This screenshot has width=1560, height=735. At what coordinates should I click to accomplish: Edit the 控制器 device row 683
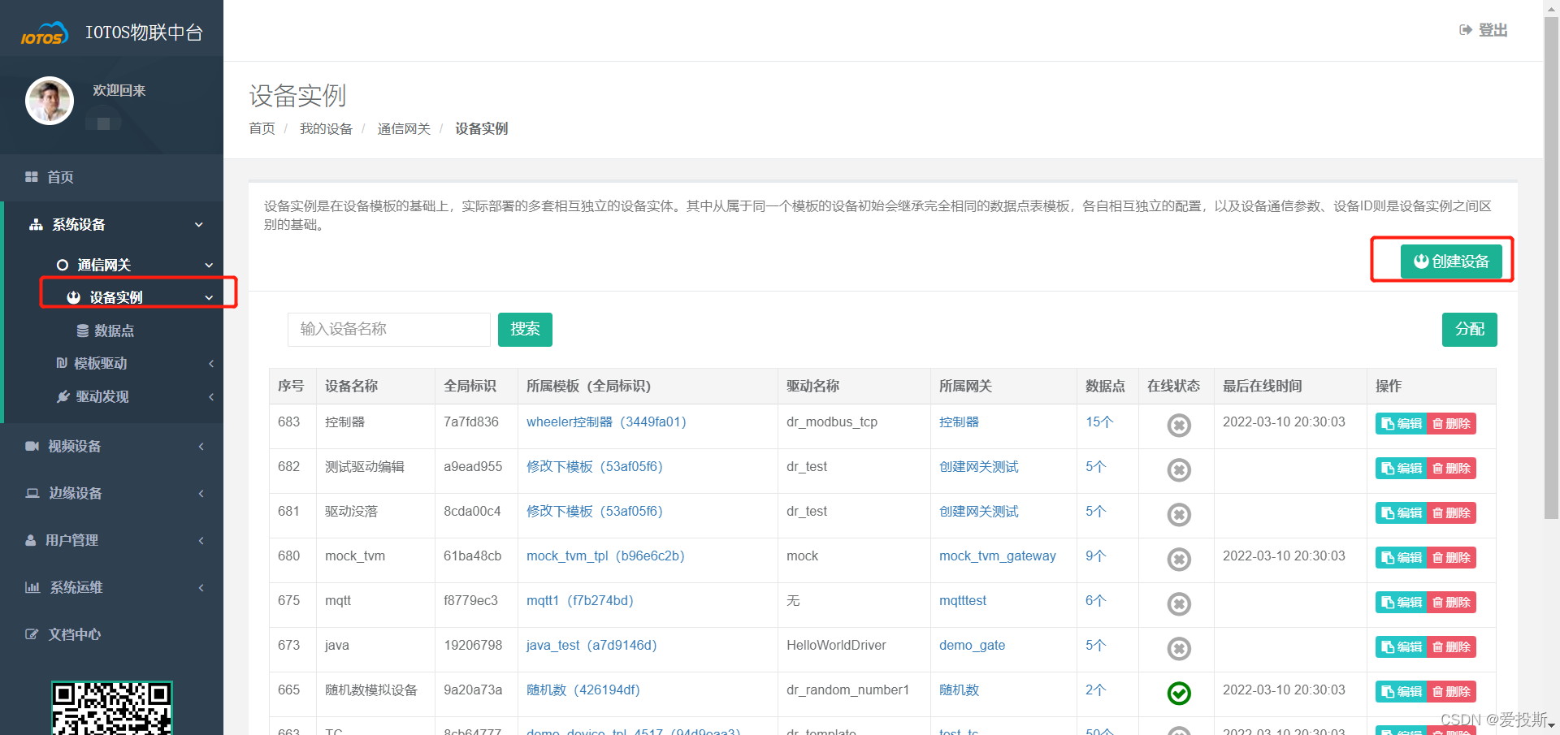1402,424
